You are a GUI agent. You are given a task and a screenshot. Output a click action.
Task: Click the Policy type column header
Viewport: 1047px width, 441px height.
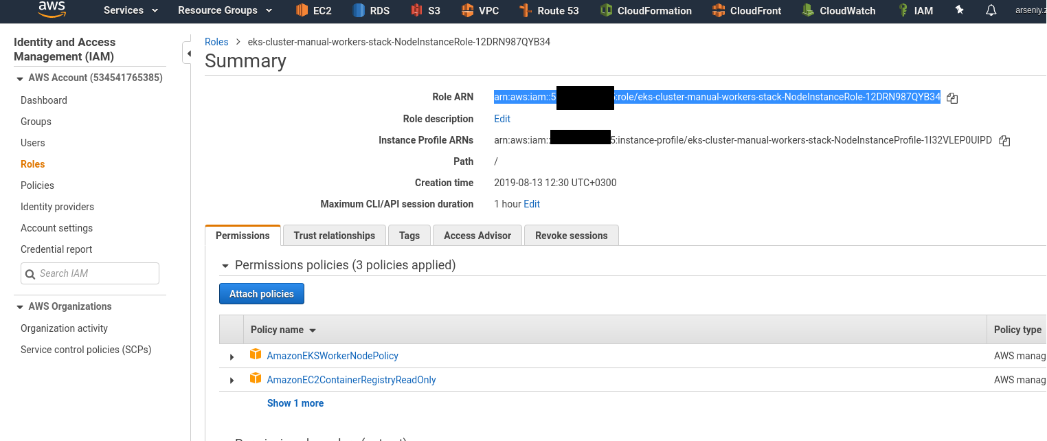[x=1017, y=330]
